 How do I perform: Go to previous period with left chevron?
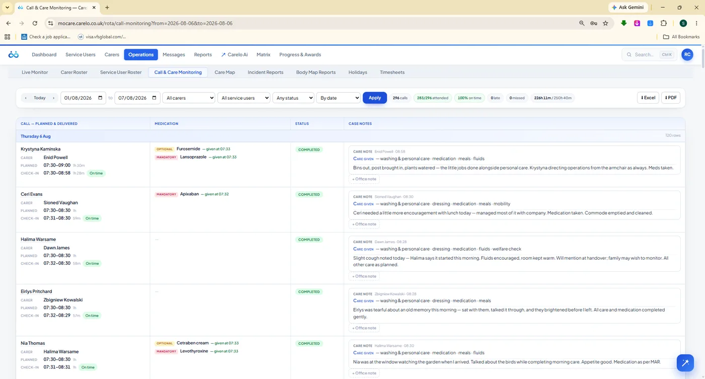[26, 98]
